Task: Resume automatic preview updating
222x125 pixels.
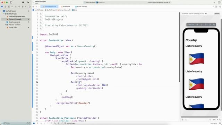Action: [x=217, y=14]
